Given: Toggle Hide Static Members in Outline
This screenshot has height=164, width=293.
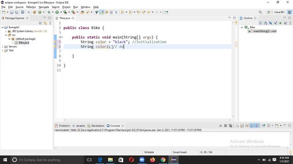Looking at the screenshot, I should tap(276, 23).
